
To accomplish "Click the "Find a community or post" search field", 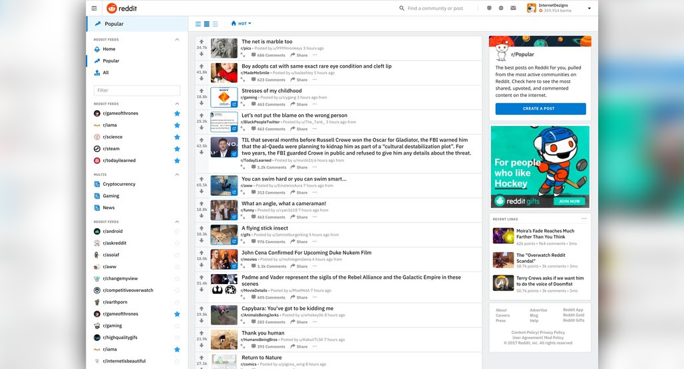I will pyautogui.click(x=435, y=8).
